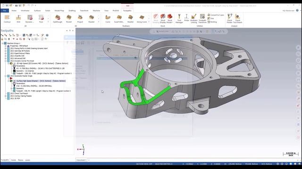Expand 2021 Opti Stop All Pockets group
The image size is (302, 169).
click(6, 51)
